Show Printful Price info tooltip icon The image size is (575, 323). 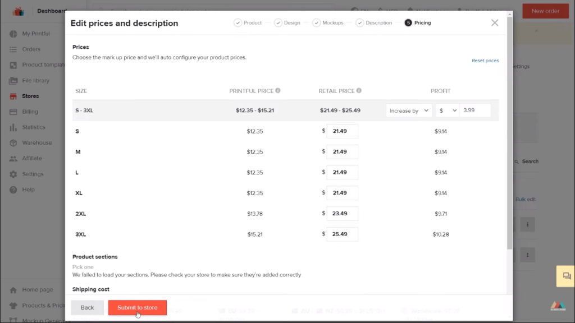(x=278, y=90)
